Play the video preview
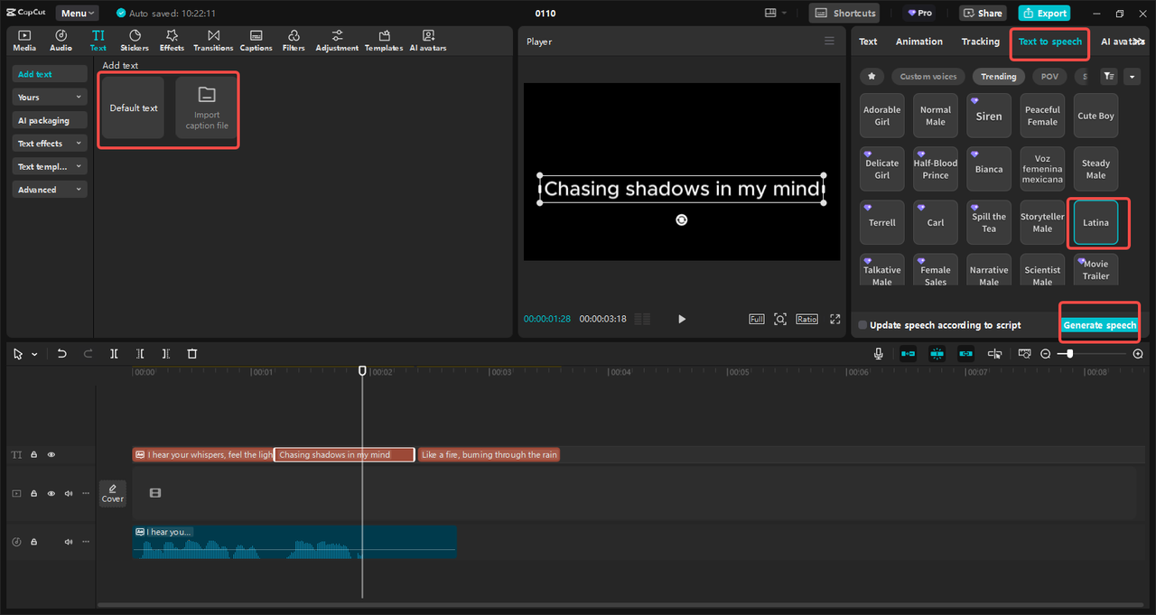Screen dimensions: 1156x615 (682, 319)
